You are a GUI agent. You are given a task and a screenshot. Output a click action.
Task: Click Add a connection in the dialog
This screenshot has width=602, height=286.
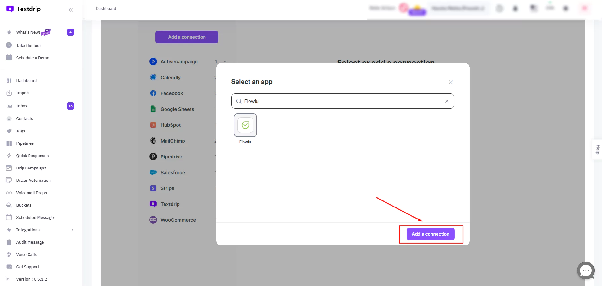[430, 234]
